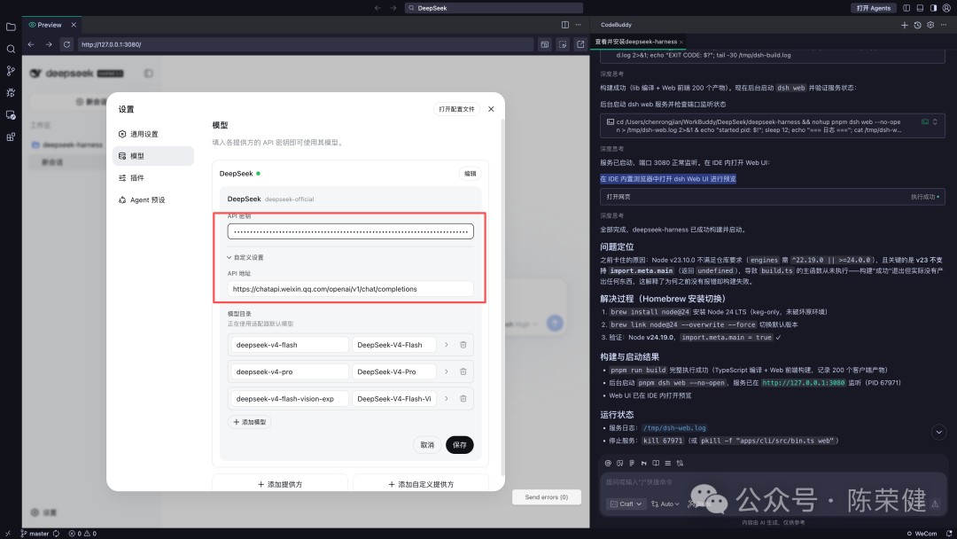
Task: Select 插件 in settings sidebar
Action: coord(153,178)
